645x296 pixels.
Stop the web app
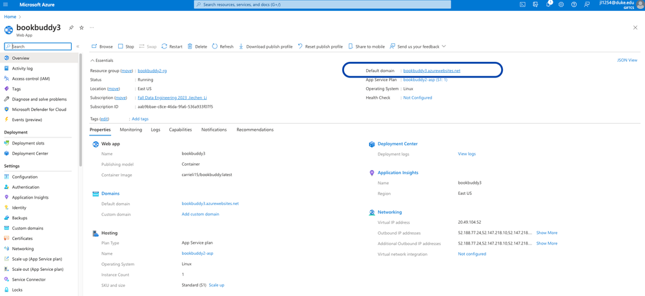click(126, 46)
